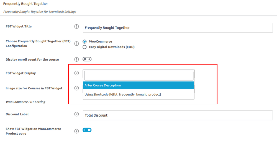The width and height of the screenshot is (277, 151).
Task: Open help tooltip next to Discount Label
Action: [x=76, y=114]
